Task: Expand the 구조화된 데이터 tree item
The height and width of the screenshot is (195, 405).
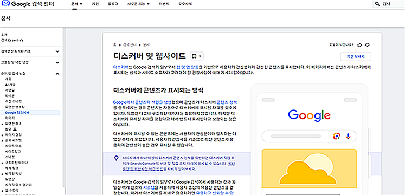Action: (2, 162)
